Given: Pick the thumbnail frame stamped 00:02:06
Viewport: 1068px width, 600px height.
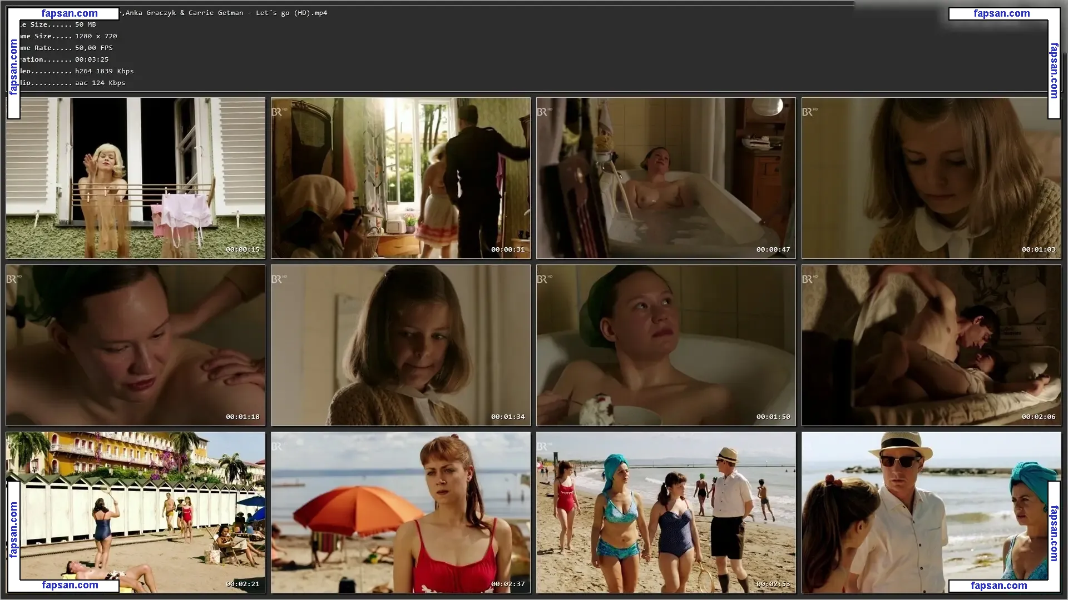Looking at the screenshot, I should click(x=931, y=345).
